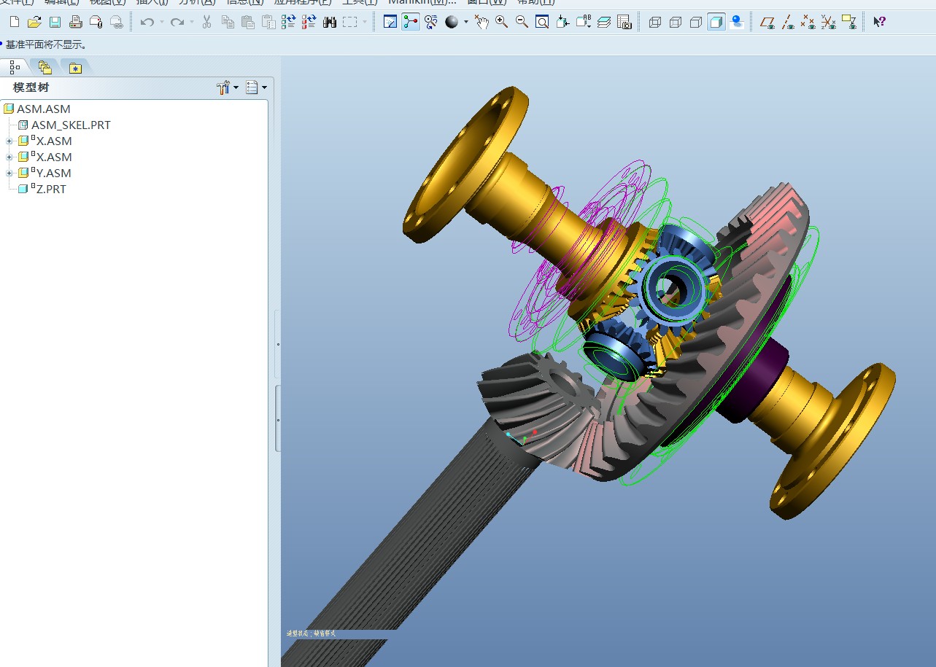
Task: Toggle coordinate systems display
Action: coord(828,22)
